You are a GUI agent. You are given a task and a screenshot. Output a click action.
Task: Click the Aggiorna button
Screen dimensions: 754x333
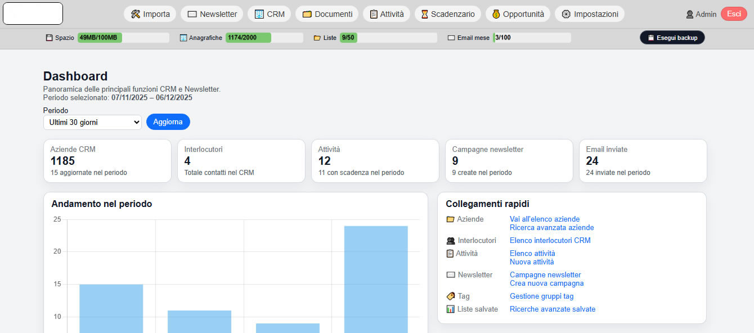168,121
